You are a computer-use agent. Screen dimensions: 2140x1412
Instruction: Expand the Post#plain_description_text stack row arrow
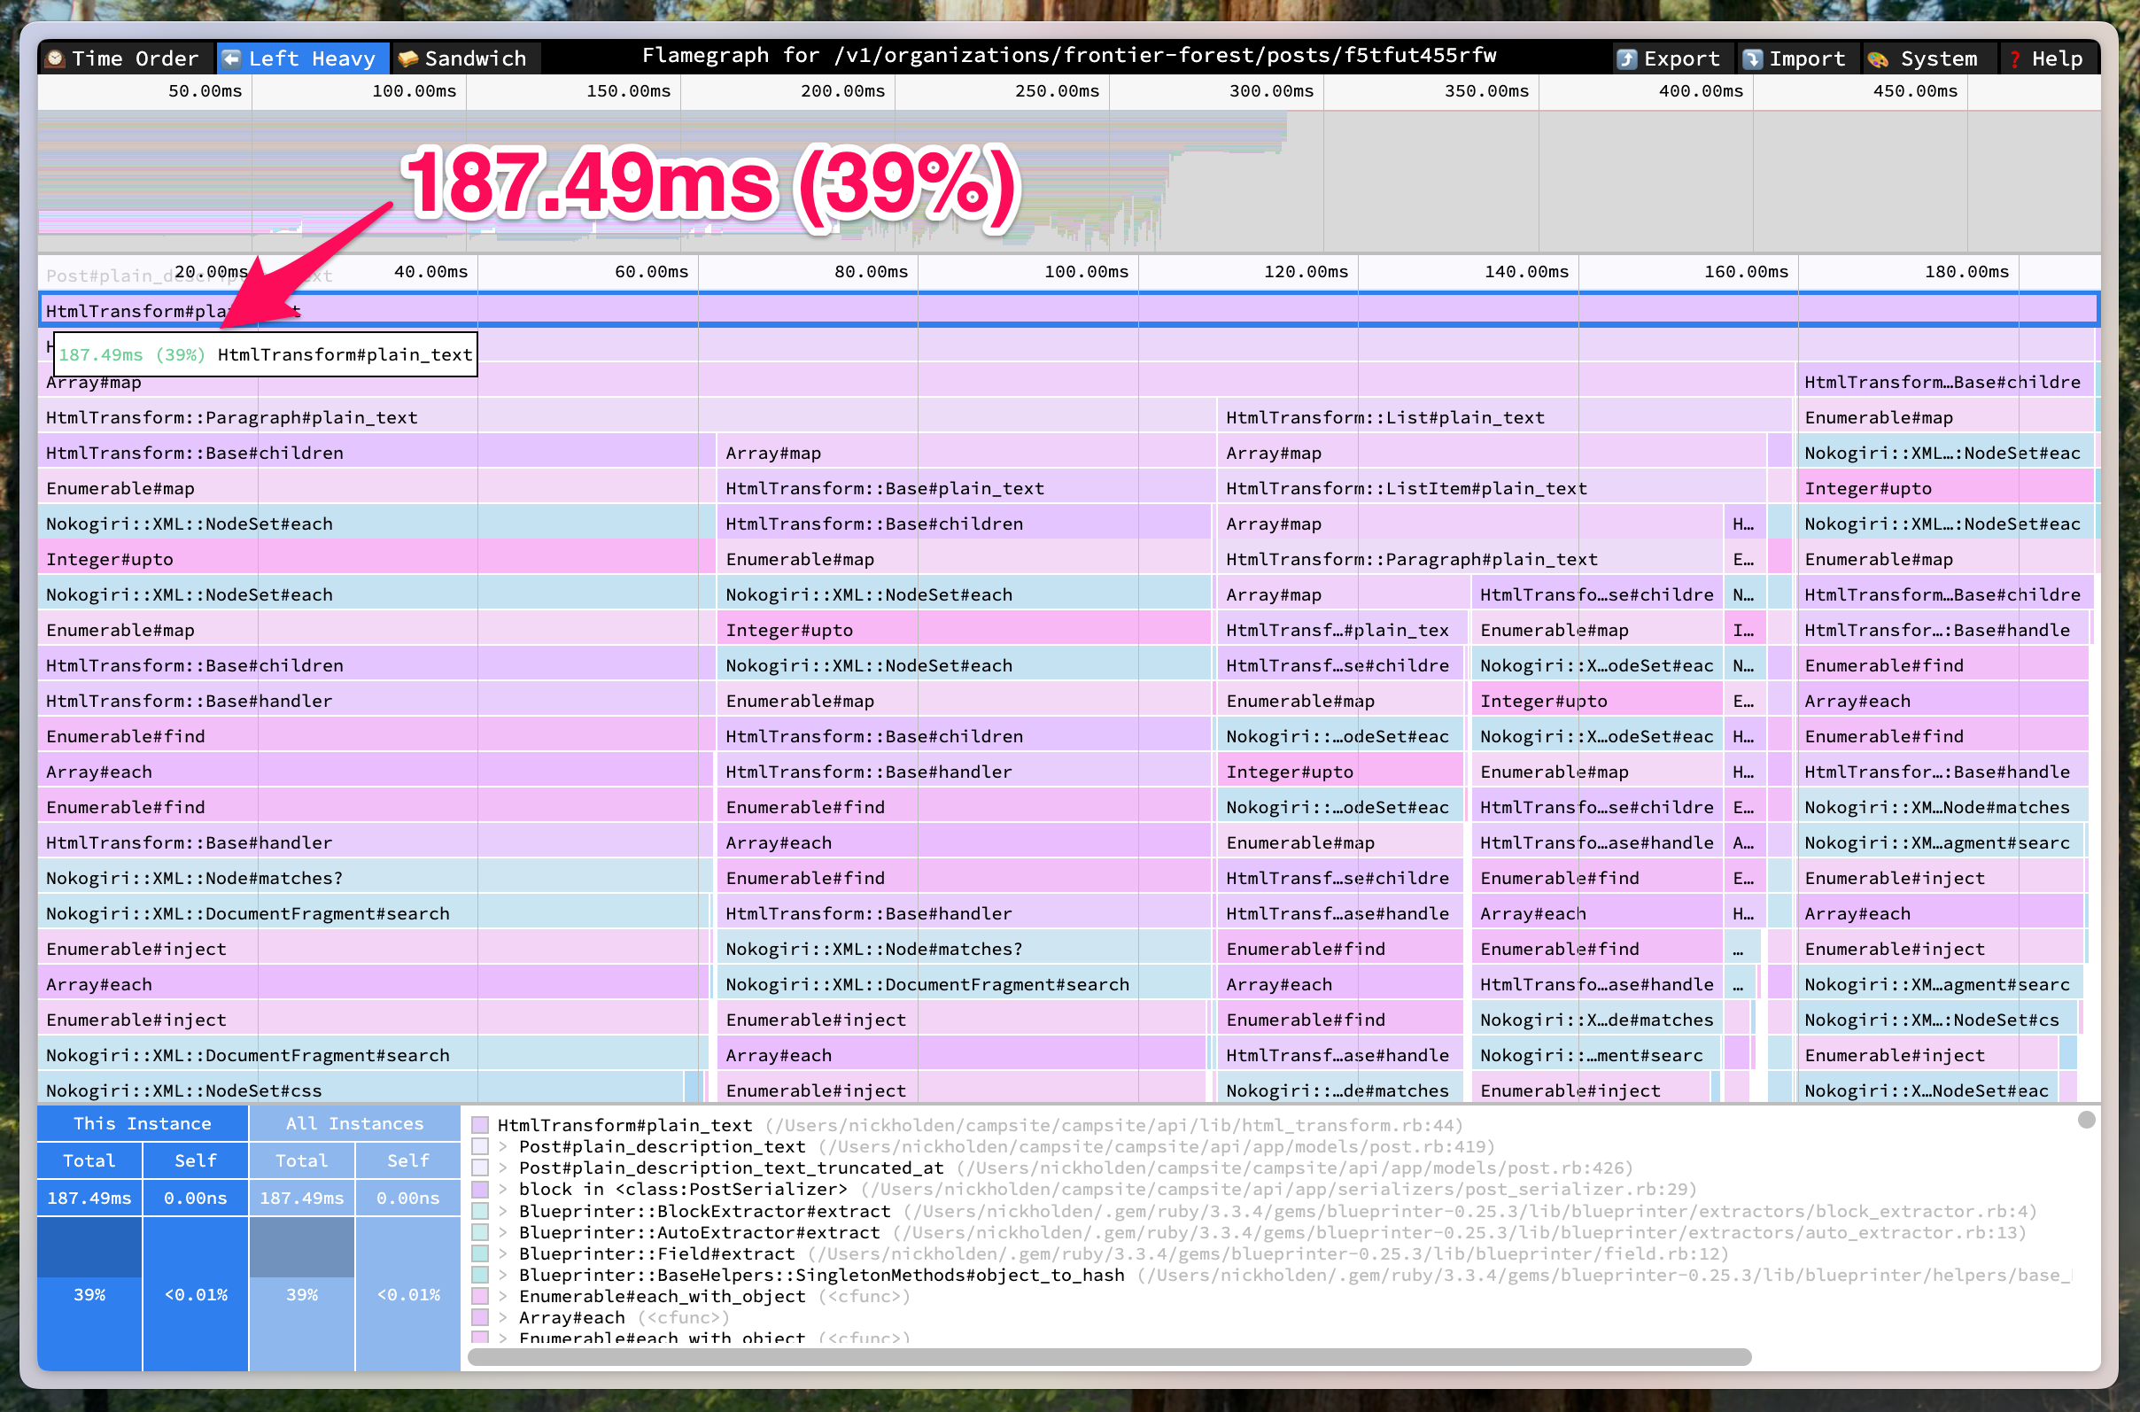(x=503, y=1146)
